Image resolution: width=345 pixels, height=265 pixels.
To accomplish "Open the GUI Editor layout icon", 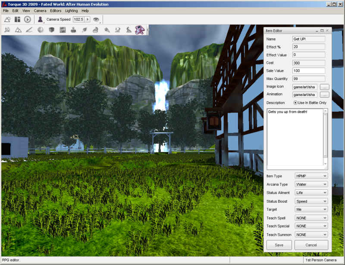I will pyautogui.click(x=17, y=19).
